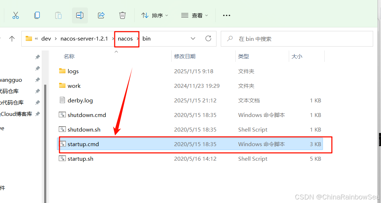Click the Cut scissors icon
Image resolution: width=381 pixels, height=203 pixels.
click(x=16, y=15)
